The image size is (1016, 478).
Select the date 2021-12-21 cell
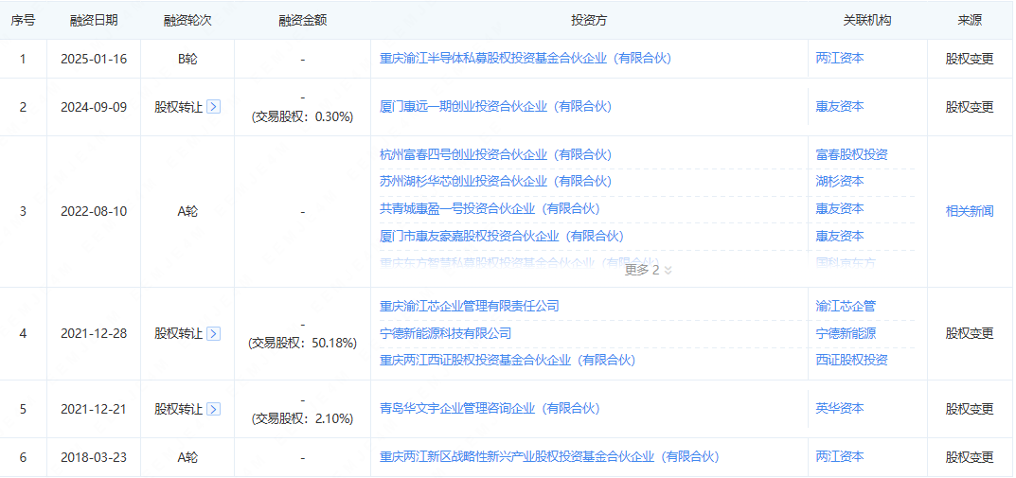[94, 409]
